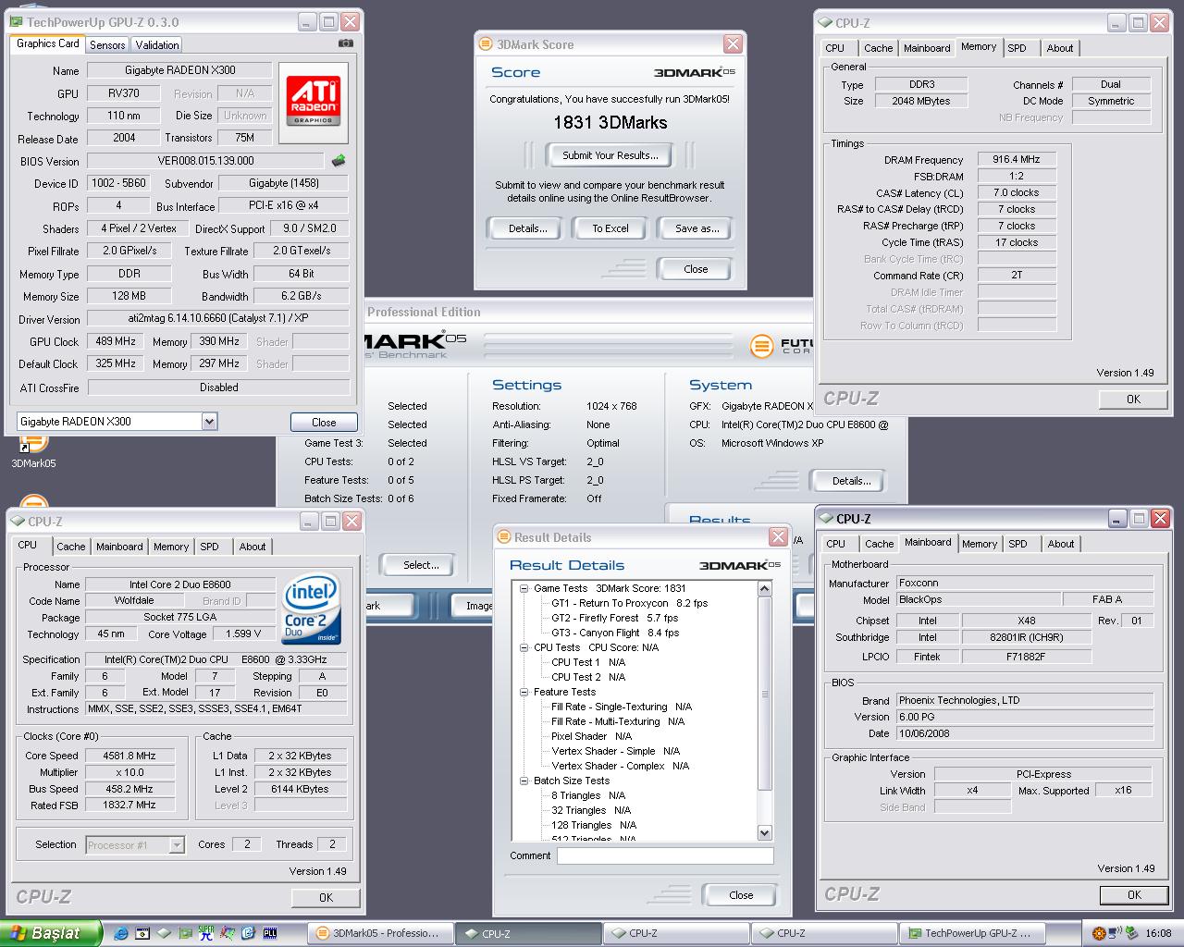Click the Comment input field
Image resolution: width=1184 pixels, height=947 pixels.
665,856
